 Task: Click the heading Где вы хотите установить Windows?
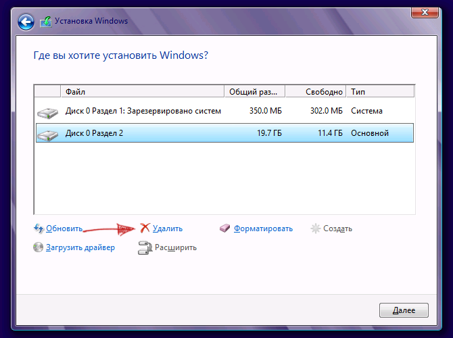121,55
